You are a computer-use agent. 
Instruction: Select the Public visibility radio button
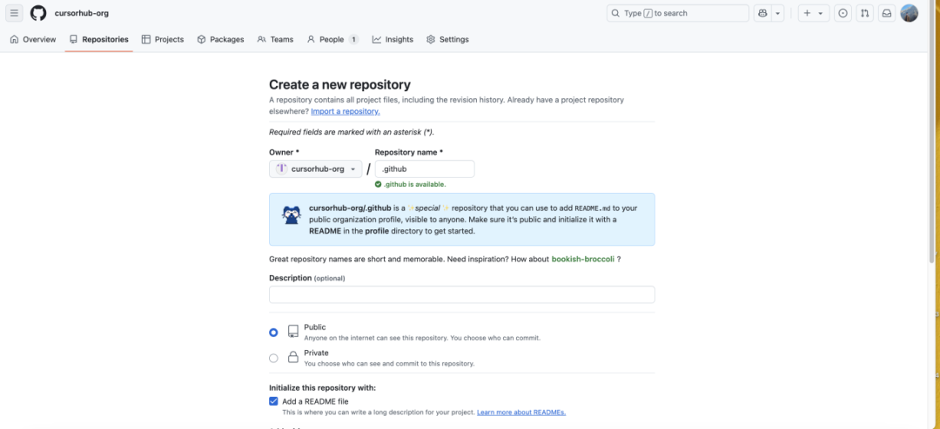(274, 332)
